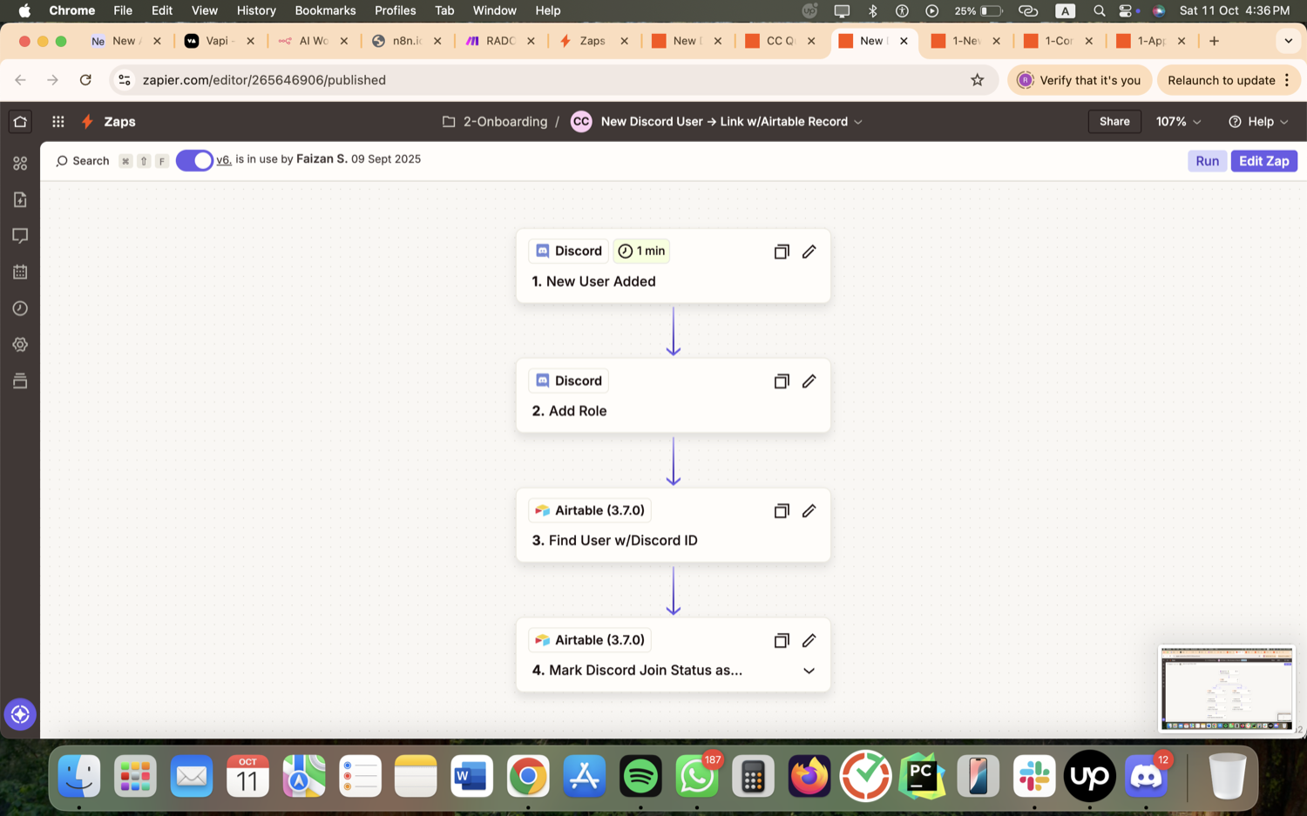Reload the page in Chrome
Screen dimensions: 1307x816
click(x=85, y=80)
